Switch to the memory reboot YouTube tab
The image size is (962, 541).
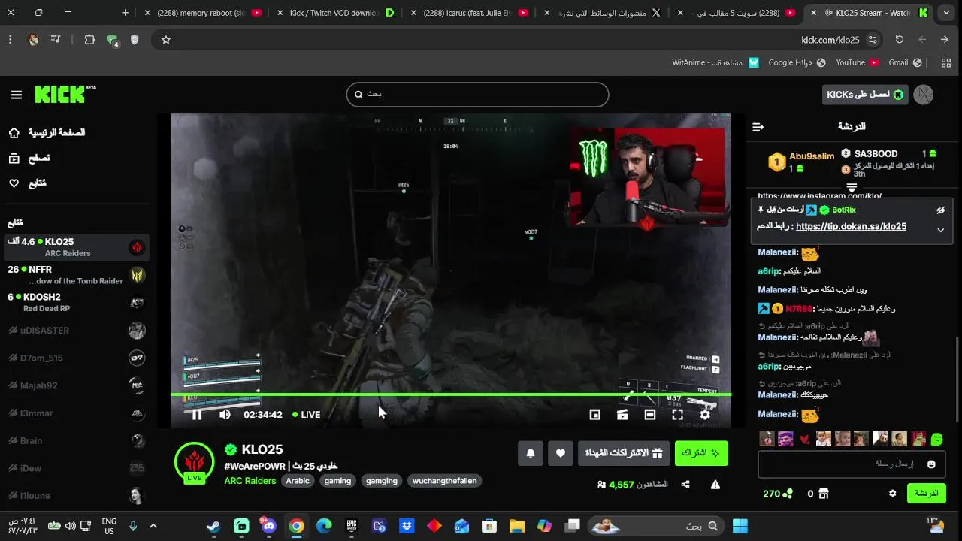(203, 13)
